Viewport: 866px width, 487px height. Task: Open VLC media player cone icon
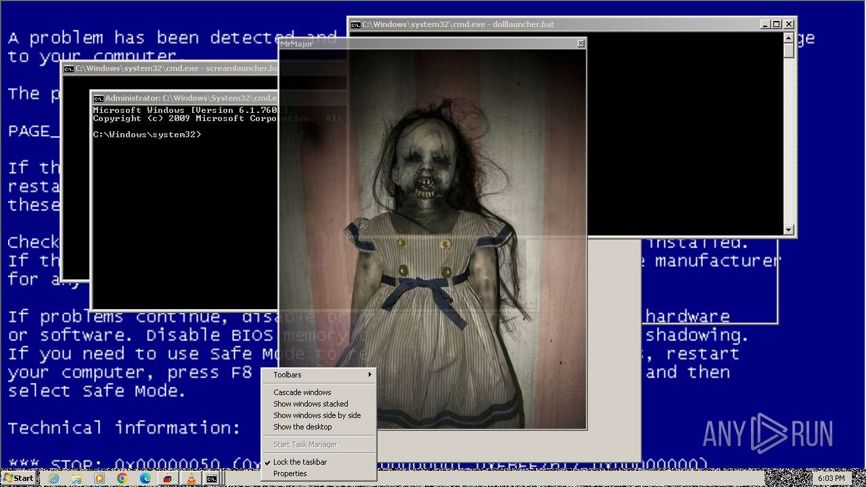pyautogui.click(x=191, y=478)
